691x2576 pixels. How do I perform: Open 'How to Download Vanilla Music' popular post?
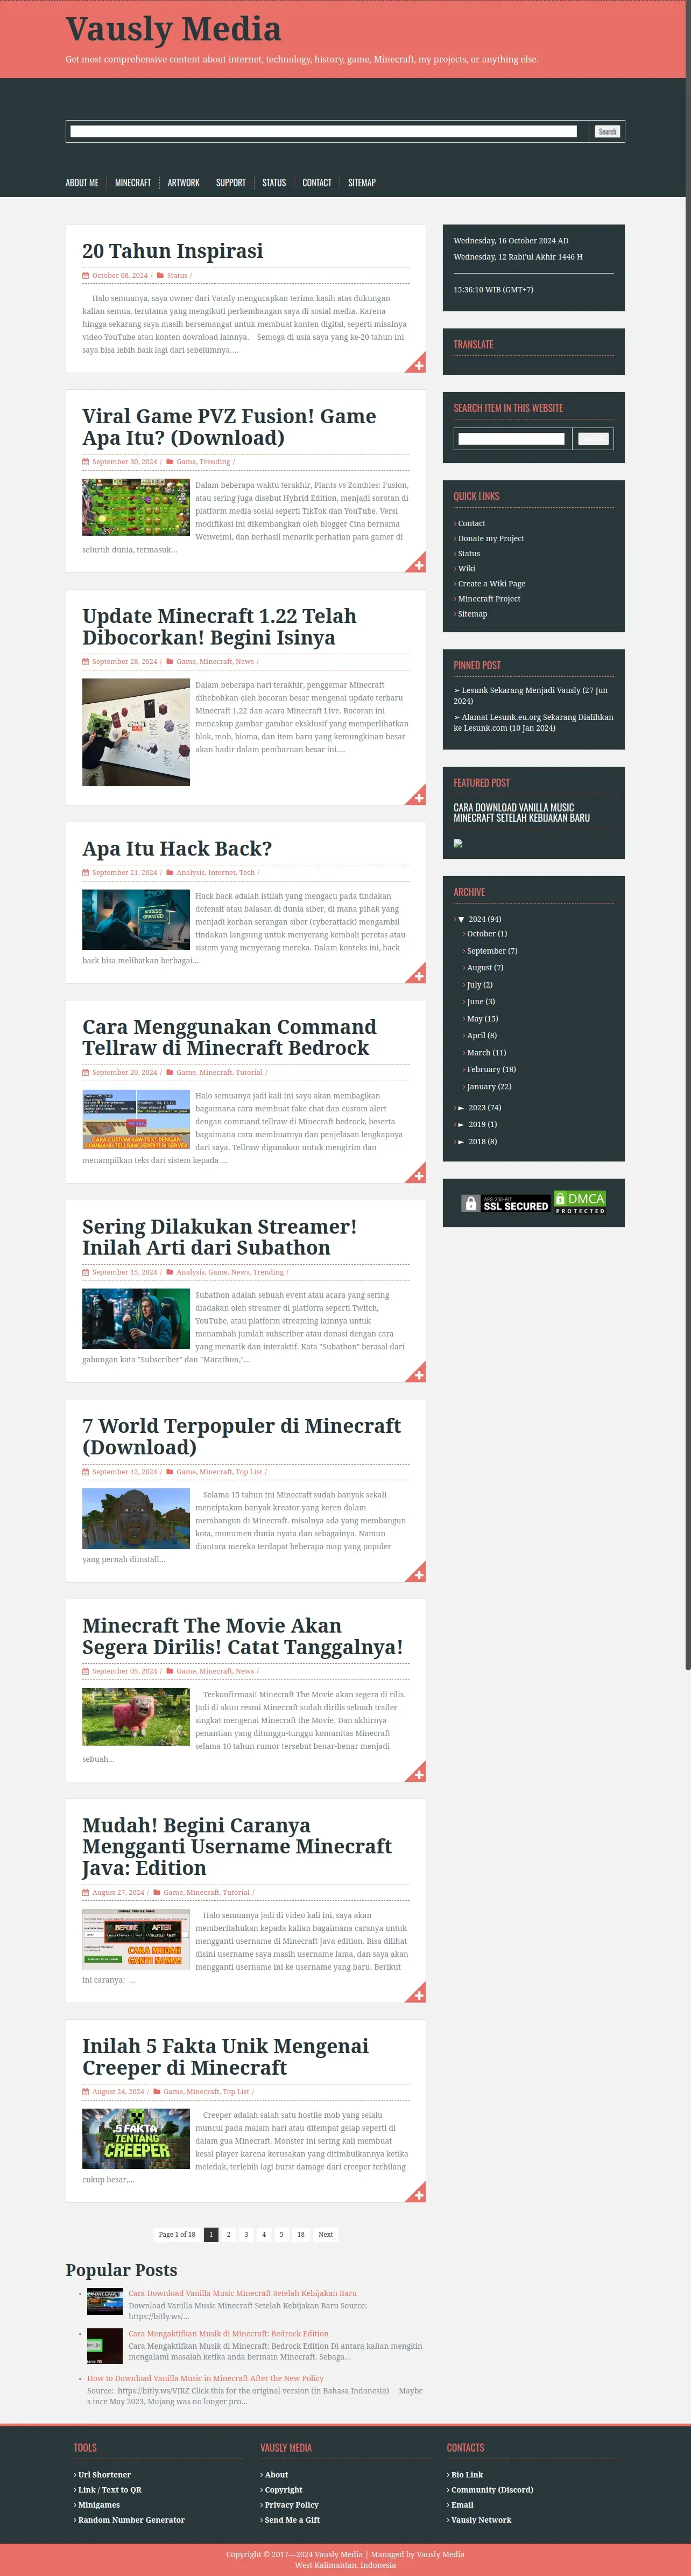[x=205, y=2379]
